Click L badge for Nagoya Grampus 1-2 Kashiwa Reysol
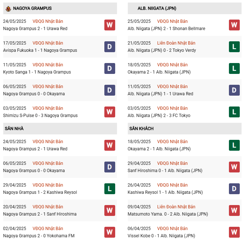243x242 pixels. (109, 189)
